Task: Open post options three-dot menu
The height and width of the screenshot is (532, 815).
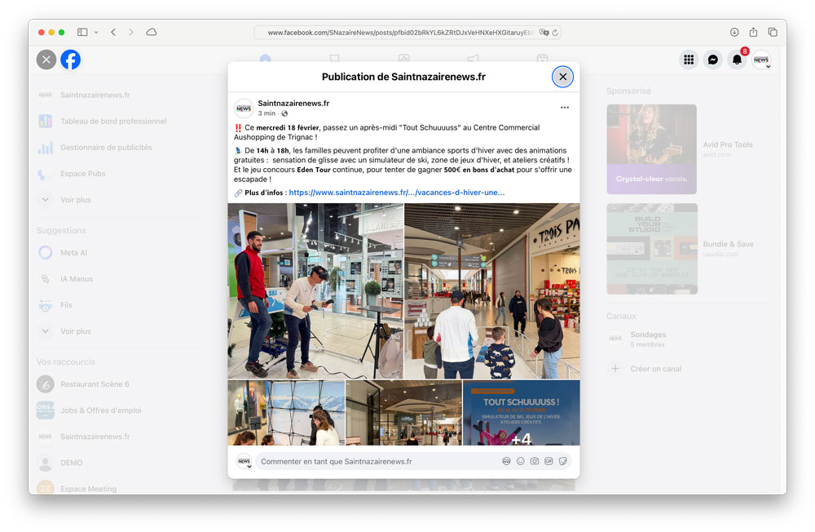Action: click(x=564, y=108)
